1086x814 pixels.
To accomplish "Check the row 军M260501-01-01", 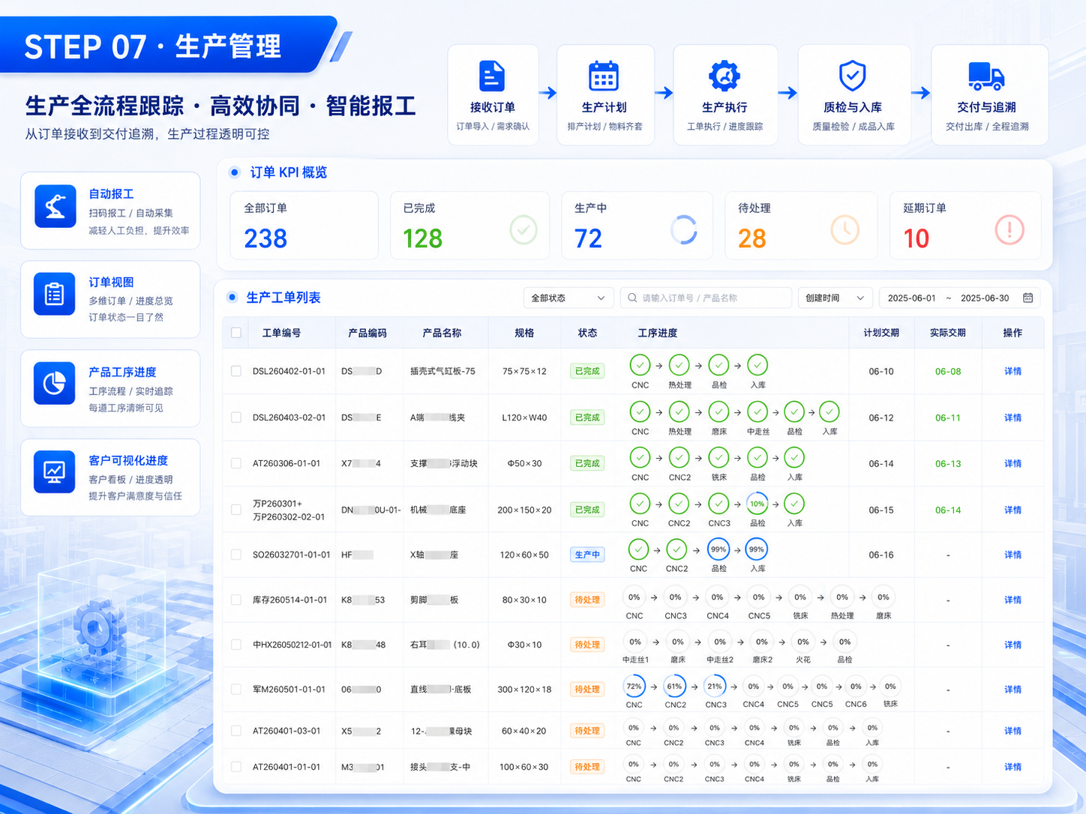I will click(236, 689).
